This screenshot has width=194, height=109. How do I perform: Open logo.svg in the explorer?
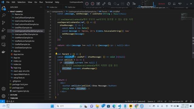[x=17, y=68]
